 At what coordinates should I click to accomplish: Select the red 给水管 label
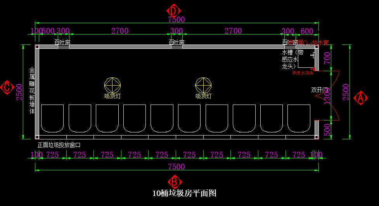point(320,42)
